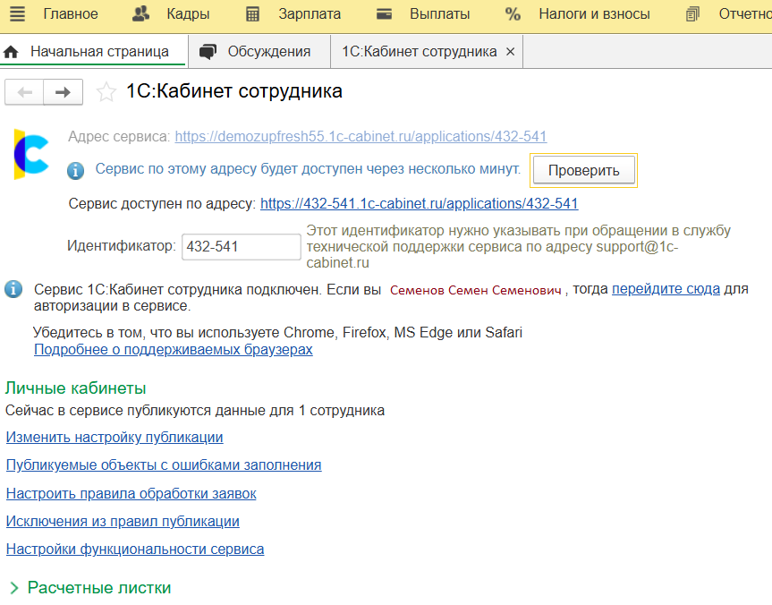
Task: Click the Выплаты wallet icon
Action: pos(384,13)
